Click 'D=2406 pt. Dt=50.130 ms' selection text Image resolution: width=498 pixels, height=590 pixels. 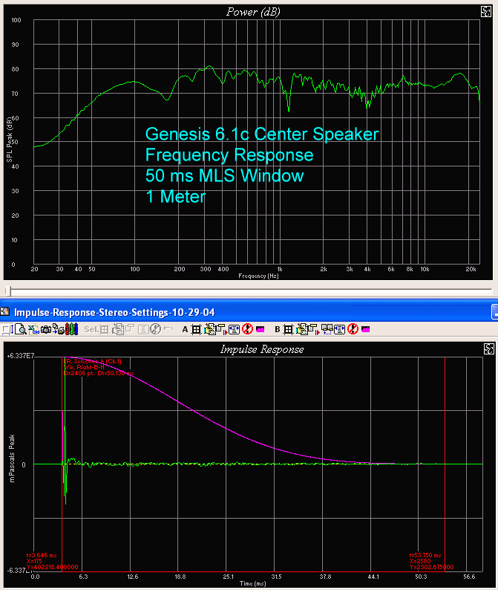tap(99, 373)
